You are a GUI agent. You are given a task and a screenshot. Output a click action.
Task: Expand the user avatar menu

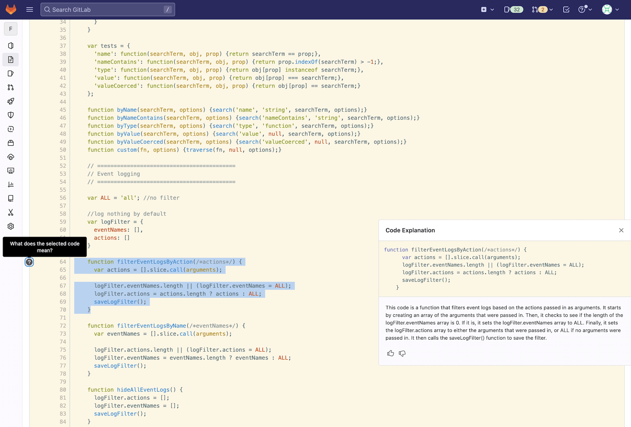coord(610,9)
